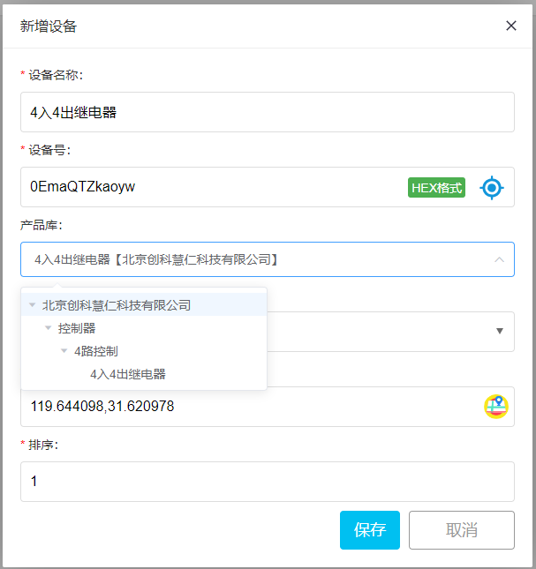This screenshot has height=569, width=536.
Task: Click the blue locate target icon
Action: [x=492, y=188]
